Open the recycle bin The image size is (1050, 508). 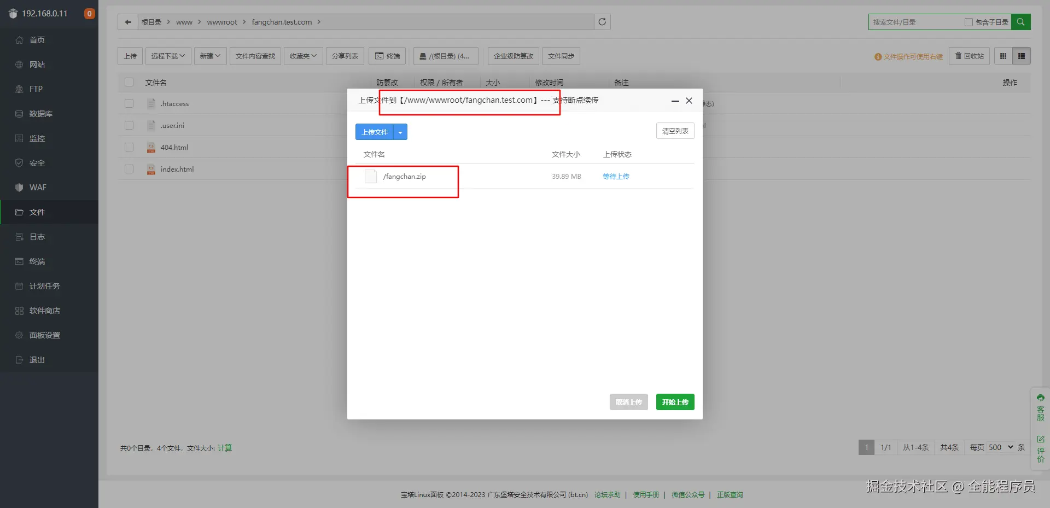pos(969,56)
